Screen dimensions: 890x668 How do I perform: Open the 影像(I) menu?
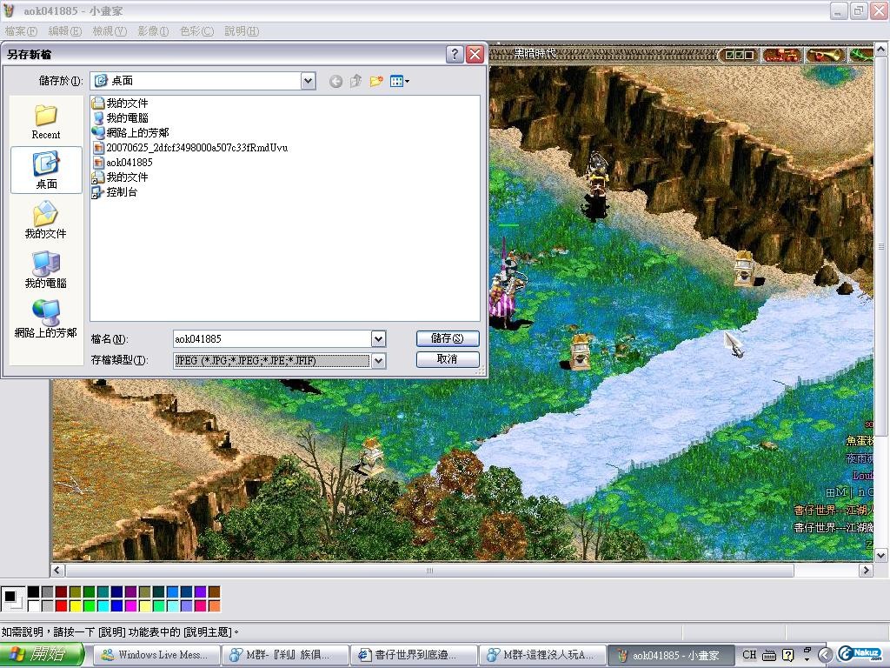tap(153, 31)
